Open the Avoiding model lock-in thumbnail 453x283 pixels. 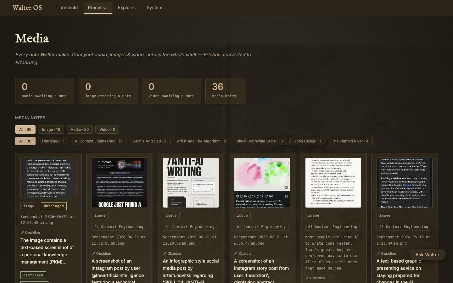pyautogui.click(x=404, y=183)
